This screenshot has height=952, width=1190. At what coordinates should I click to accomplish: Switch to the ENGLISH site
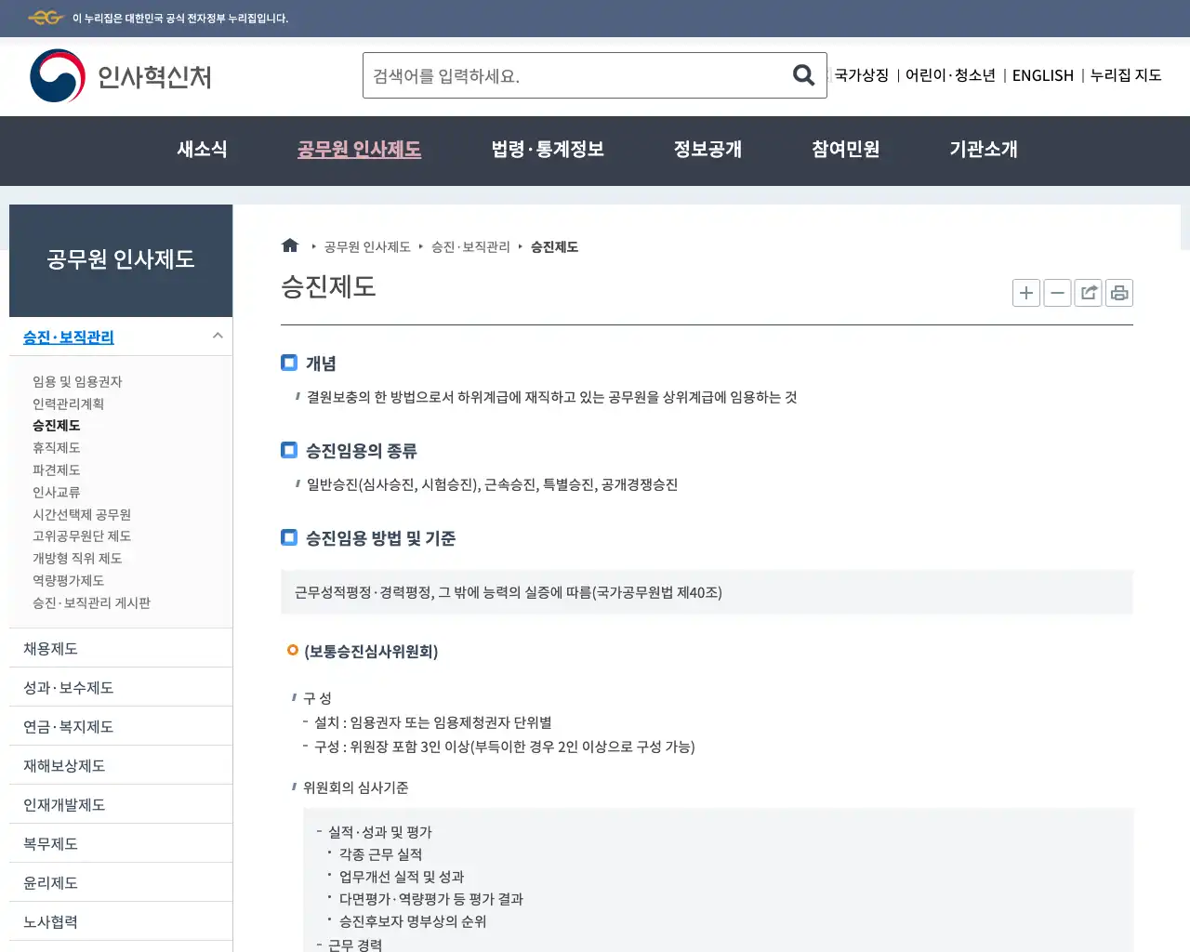click(1043, 75)
